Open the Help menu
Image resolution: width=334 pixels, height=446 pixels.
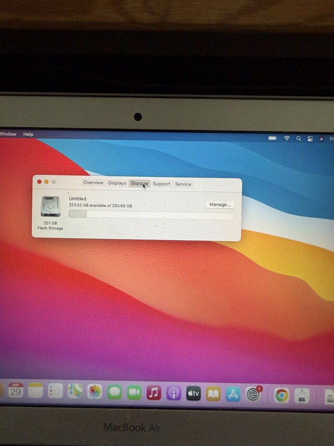coord(28,134)
